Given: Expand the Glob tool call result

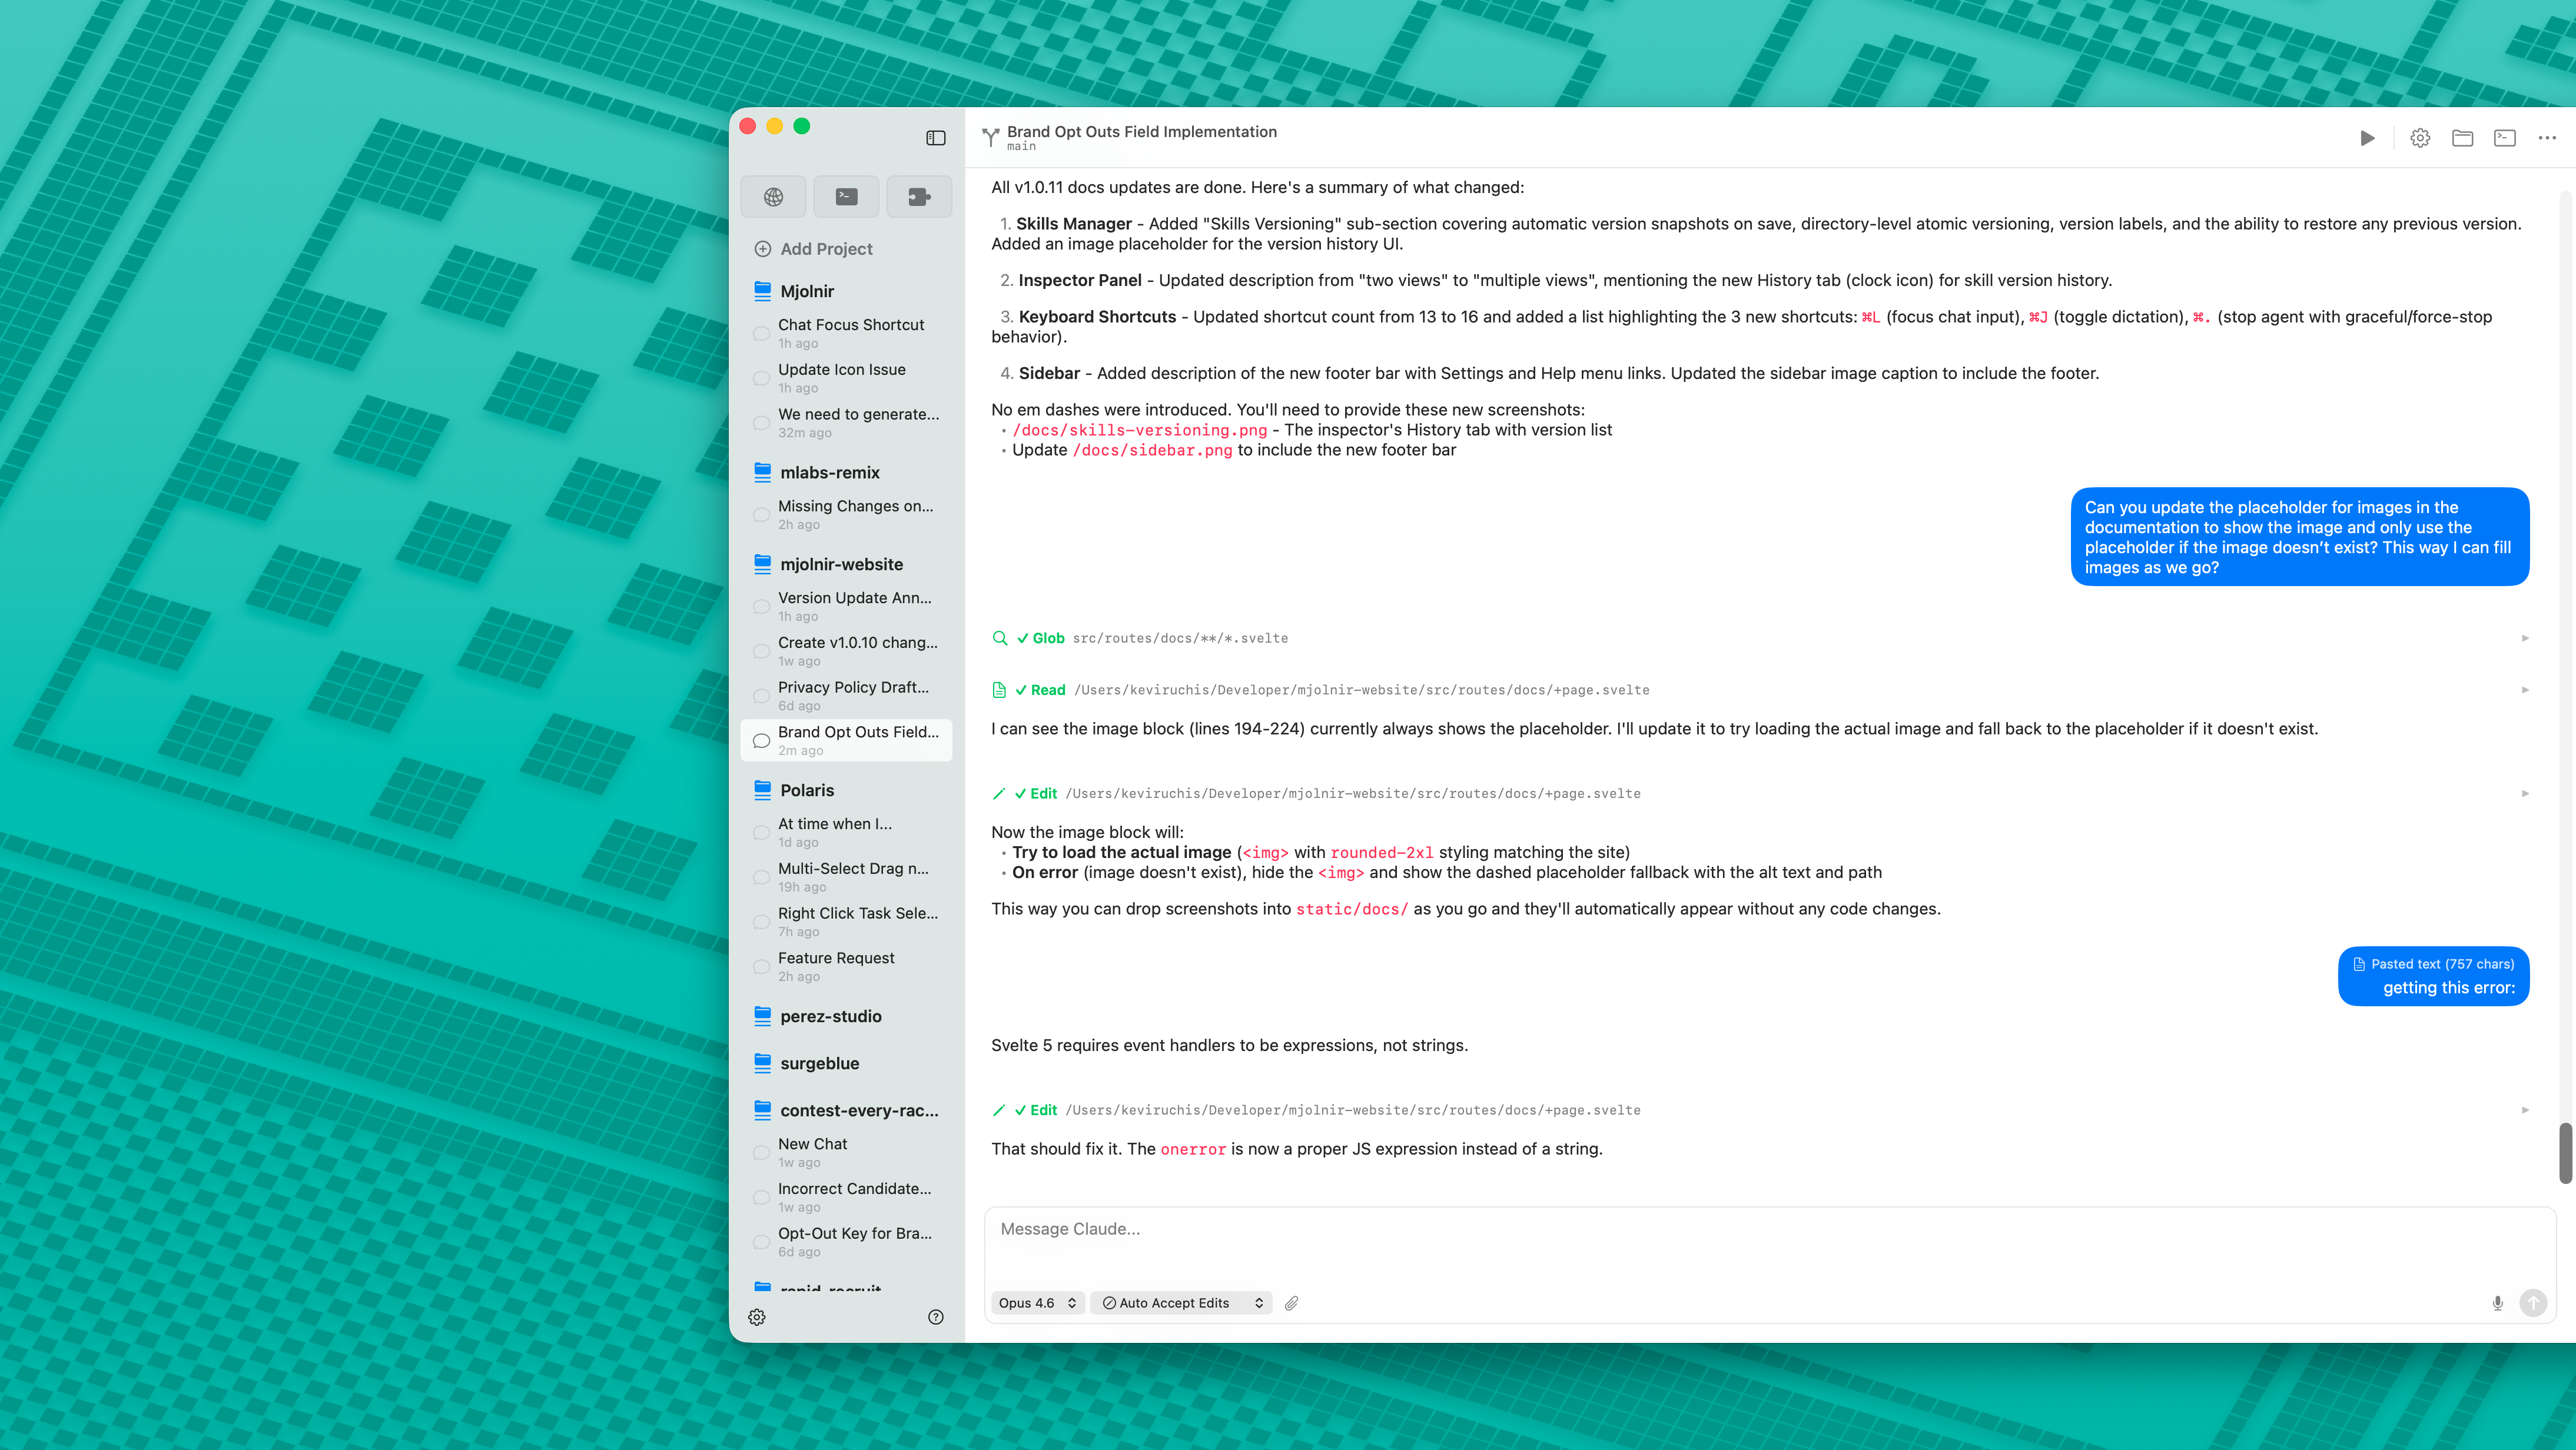Looking at the screenshot, I should coord(2526,637).
